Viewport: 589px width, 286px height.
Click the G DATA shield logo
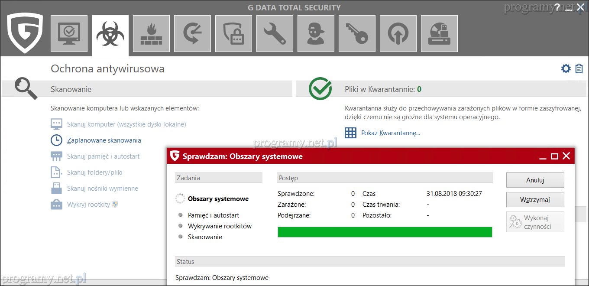click(25, 33)
